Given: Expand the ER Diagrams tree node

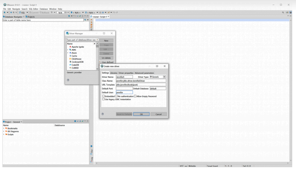Looking at the screenshot, I should coord(3,131).
